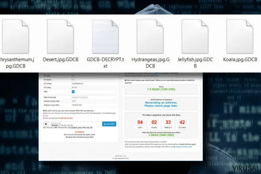
Task: Click the en-US language value cell
Action: click(93, 87)
